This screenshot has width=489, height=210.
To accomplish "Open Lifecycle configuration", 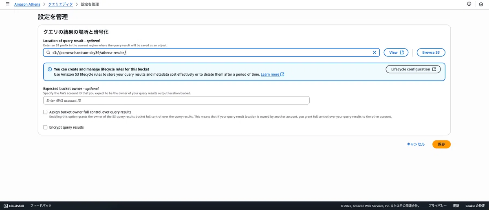I will click(x=413, y=69).
